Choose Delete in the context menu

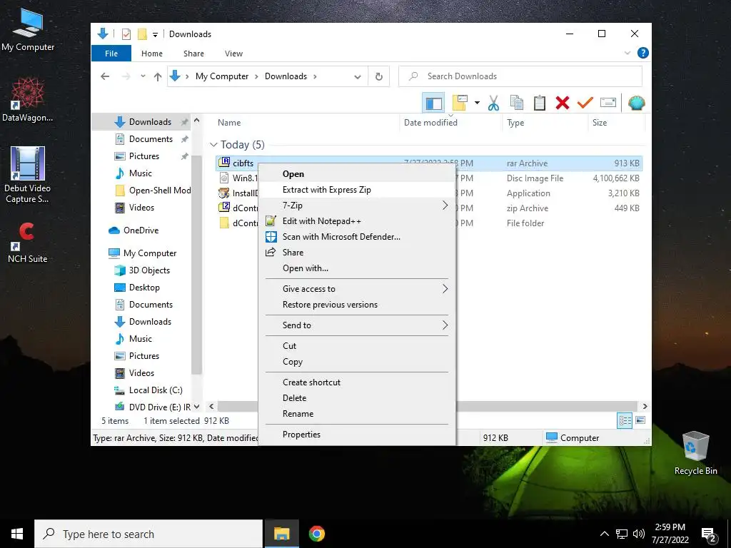(357, 398)
